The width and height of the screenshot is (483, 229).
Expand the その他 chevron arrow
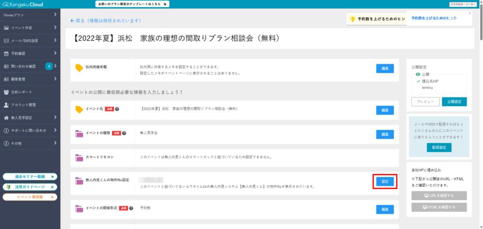[55, 143]
